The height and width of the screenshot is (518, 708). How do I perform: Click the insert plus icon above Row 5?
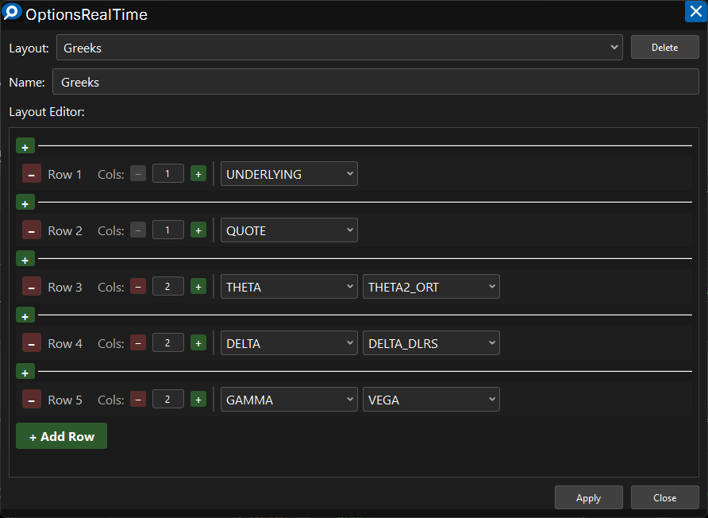tap(25, 372)
